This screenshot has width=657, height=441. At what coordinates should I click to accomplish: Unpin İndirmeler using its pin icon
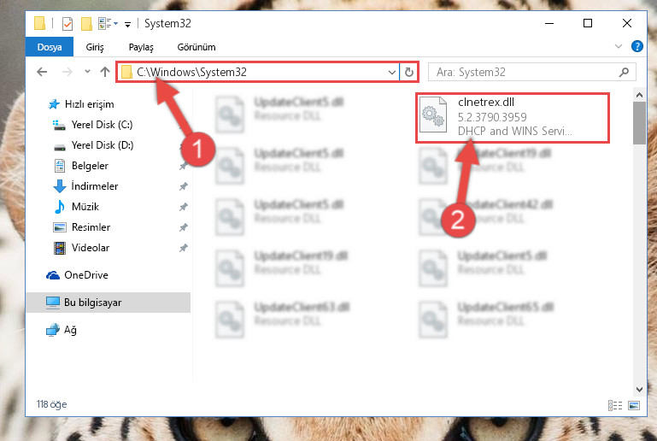(183, 186)
